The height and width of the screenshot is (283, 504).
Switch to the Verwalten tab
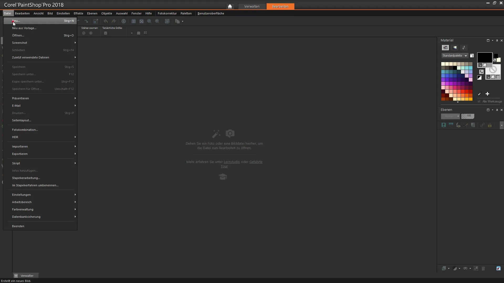click(252, 6)
